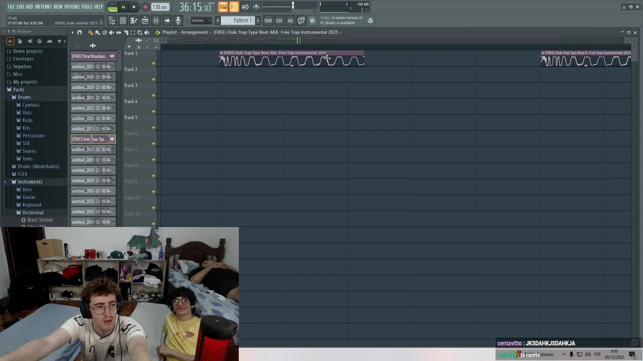This screenshot has height=361, width=643.
Task: Open the Mixer from the toolbar
Action: pos(156,21)
